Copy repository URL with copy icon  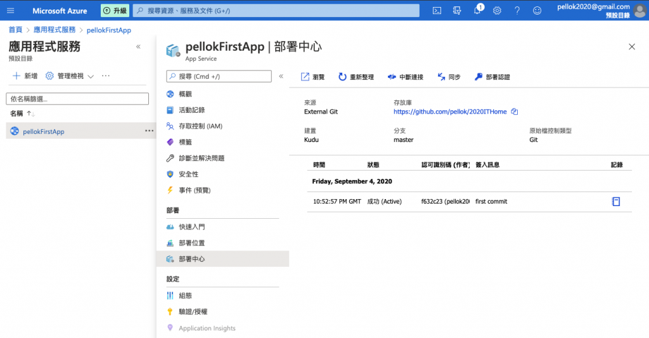(515, 112)
